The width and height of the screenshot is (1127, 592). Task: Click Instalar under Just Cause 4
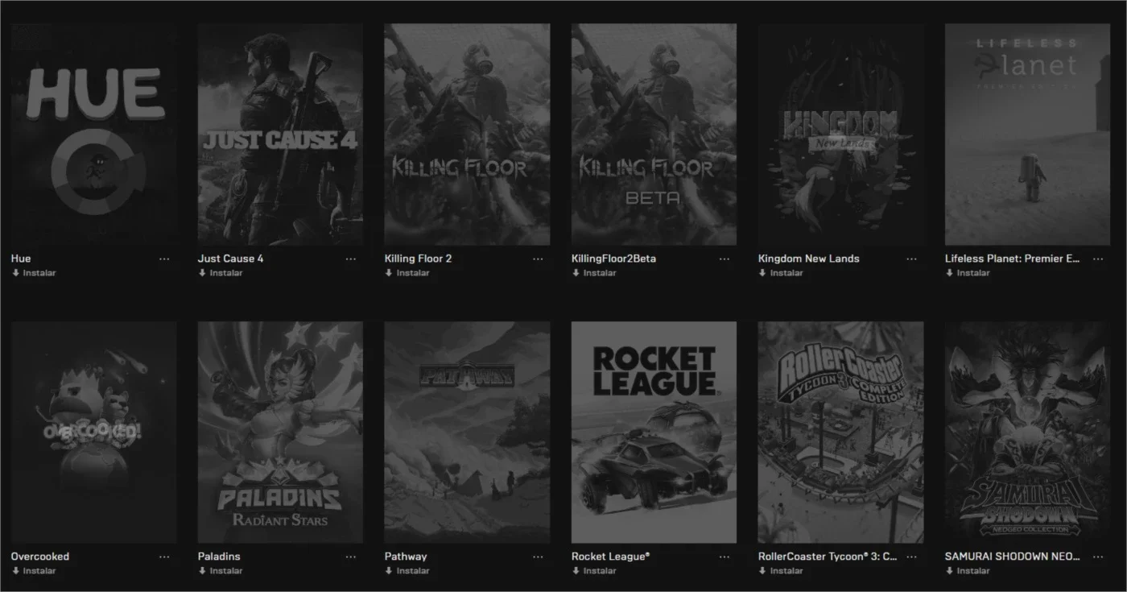point(221,273)
